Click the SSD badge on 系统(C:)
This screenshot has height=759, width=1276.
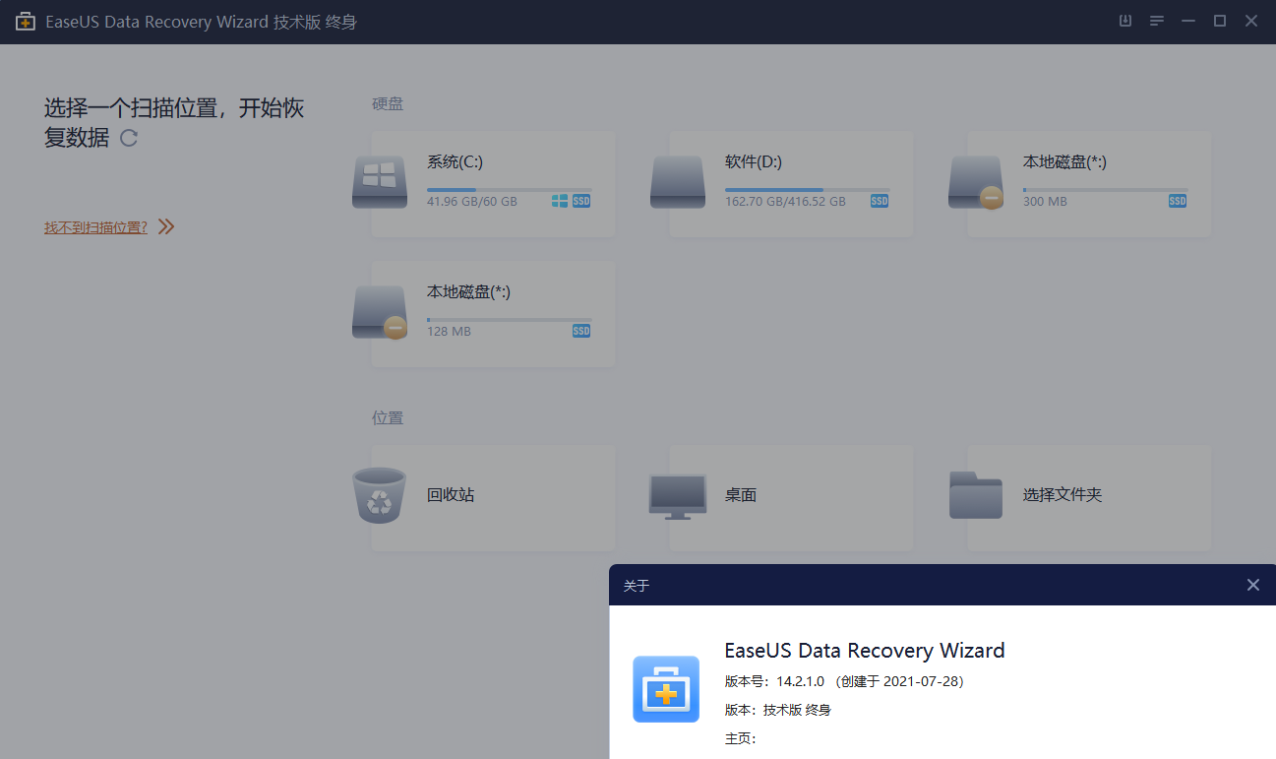click(x=581, y=201)
